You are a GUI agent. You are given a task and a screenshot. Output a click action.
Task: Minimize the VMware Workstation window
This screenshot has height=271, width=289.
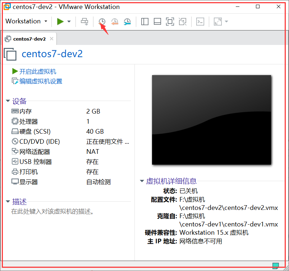click(238, 6)
